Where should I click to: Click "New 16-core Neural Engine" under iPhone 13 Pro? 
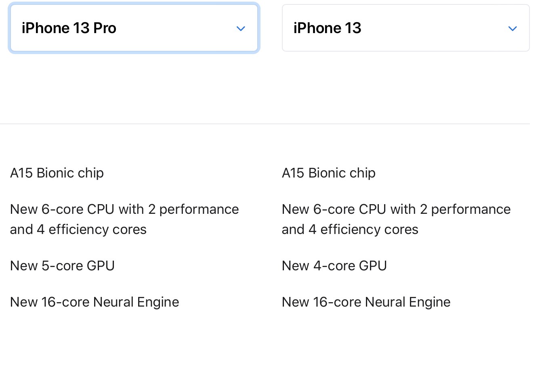click(x=95, y=302)
